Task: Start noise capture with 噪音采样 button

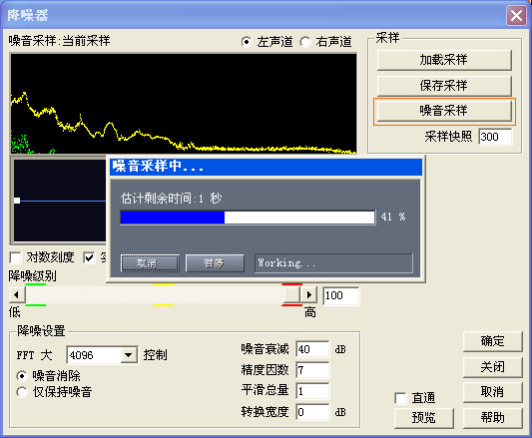Action: click(x=444, y=111)
